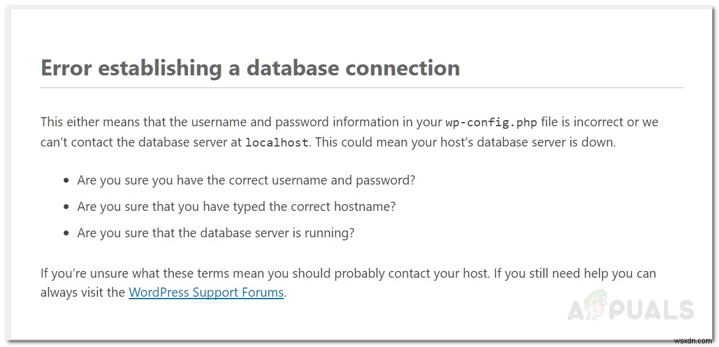Click the monospaced localhost text
Viewport: 719px width, 347px height.
(277, 143)
